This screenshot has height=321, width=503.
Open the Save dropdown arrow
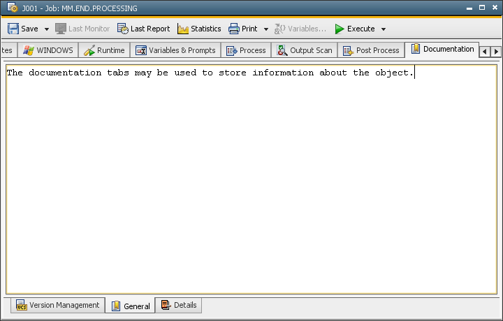coord(47,29)
